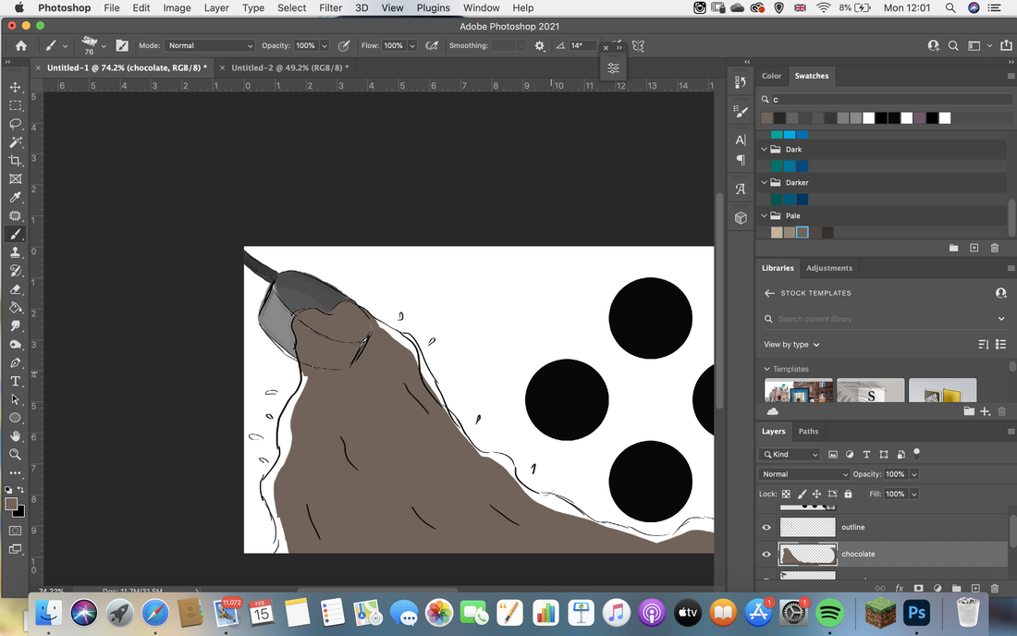Switch to the Untitled-2 document tab

click(290, 67)
